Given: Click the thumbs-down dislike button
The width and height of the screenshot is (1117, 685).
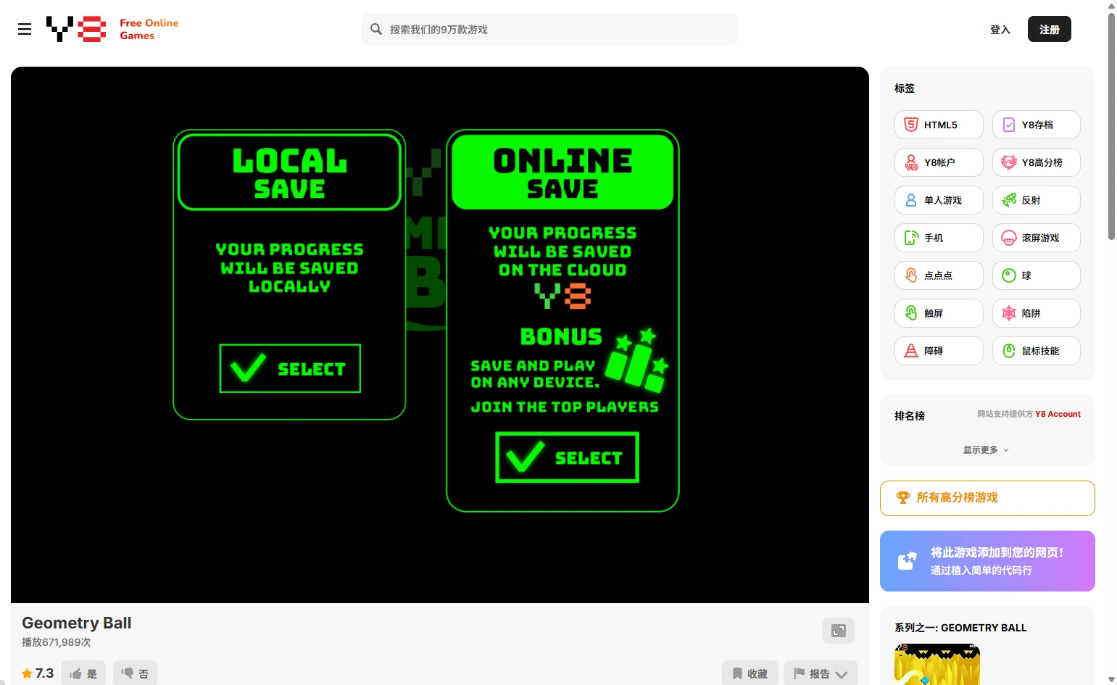Looking at the screenshot, I should point(135,673).
